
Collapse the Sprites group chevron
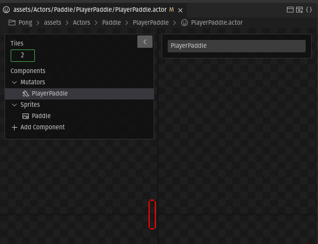point(15,105)
